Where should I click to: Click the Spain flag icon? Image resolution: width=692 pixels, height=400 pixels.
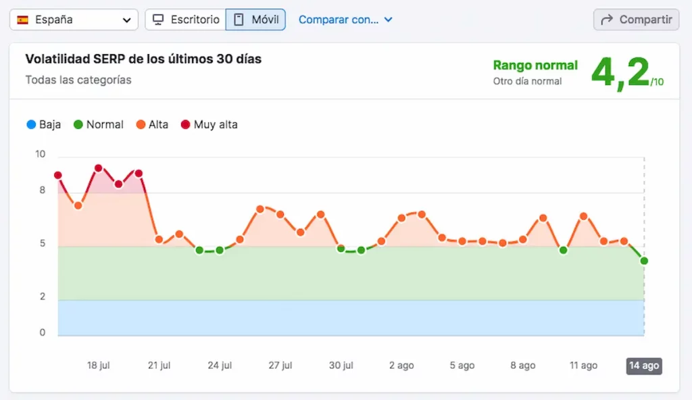pos(23,20)
